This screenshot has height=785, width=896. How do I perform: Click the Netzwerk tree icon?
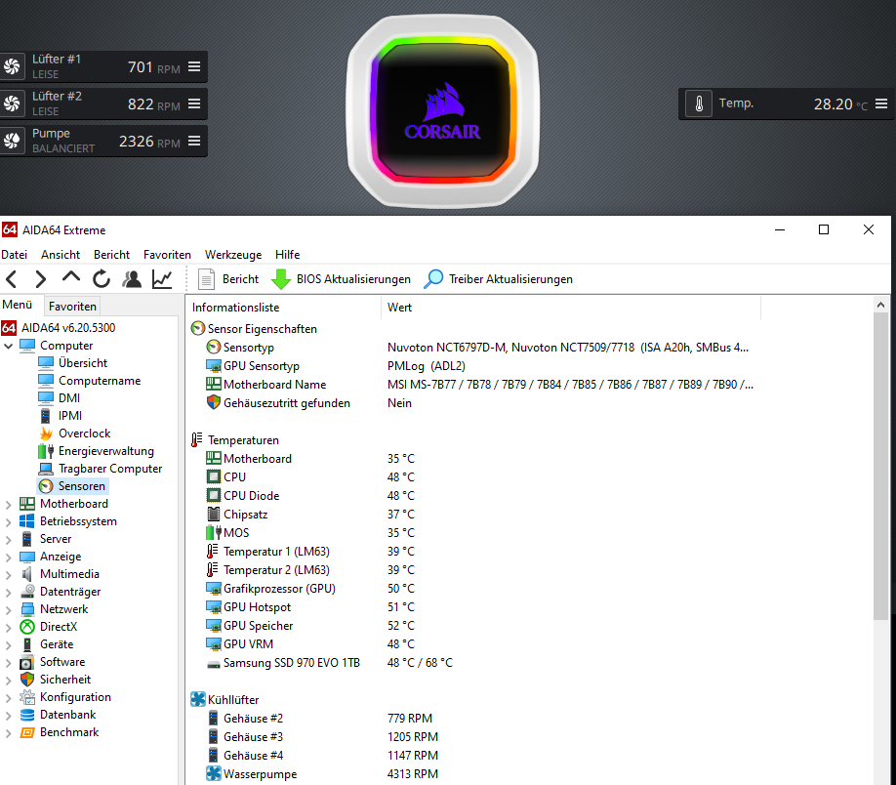tap(27, 609)
